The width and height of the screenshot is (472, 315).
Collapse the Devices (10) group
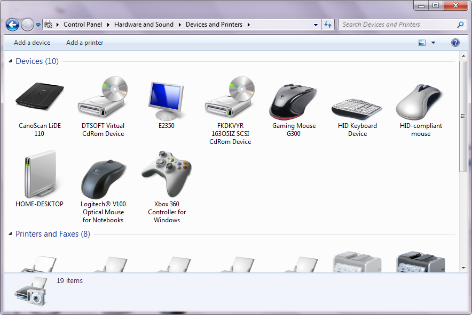10,61
